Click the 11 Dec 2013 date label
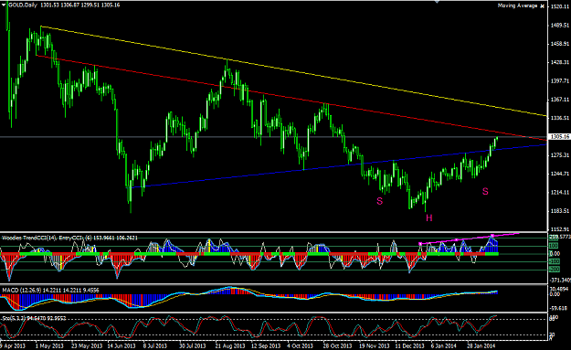Image resolution: width=571 pixels, height=350 pixels. [x=409, y=345]
